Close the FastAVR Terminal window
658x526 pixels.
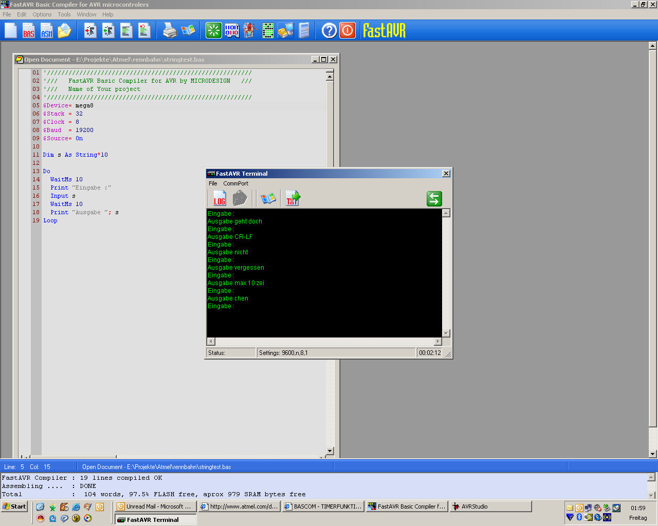pos(446,174)
